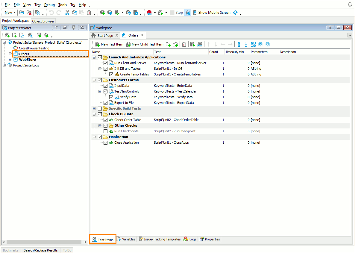Click the Run Focused Item icon in Orders toolbar

coord(193,44)
